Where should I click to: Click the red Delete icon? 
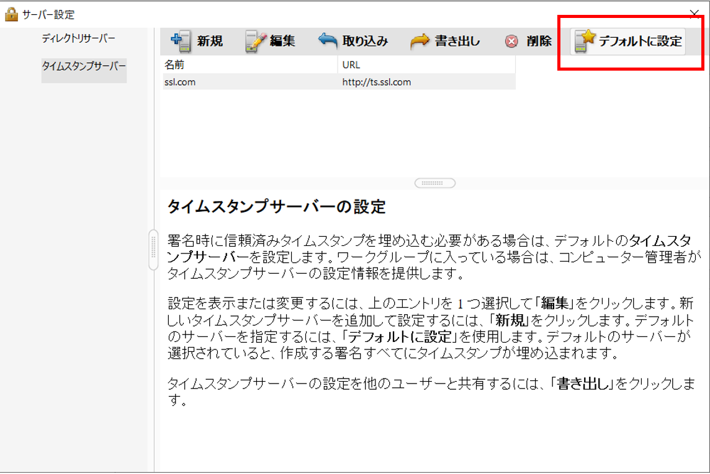pos(511,42)
